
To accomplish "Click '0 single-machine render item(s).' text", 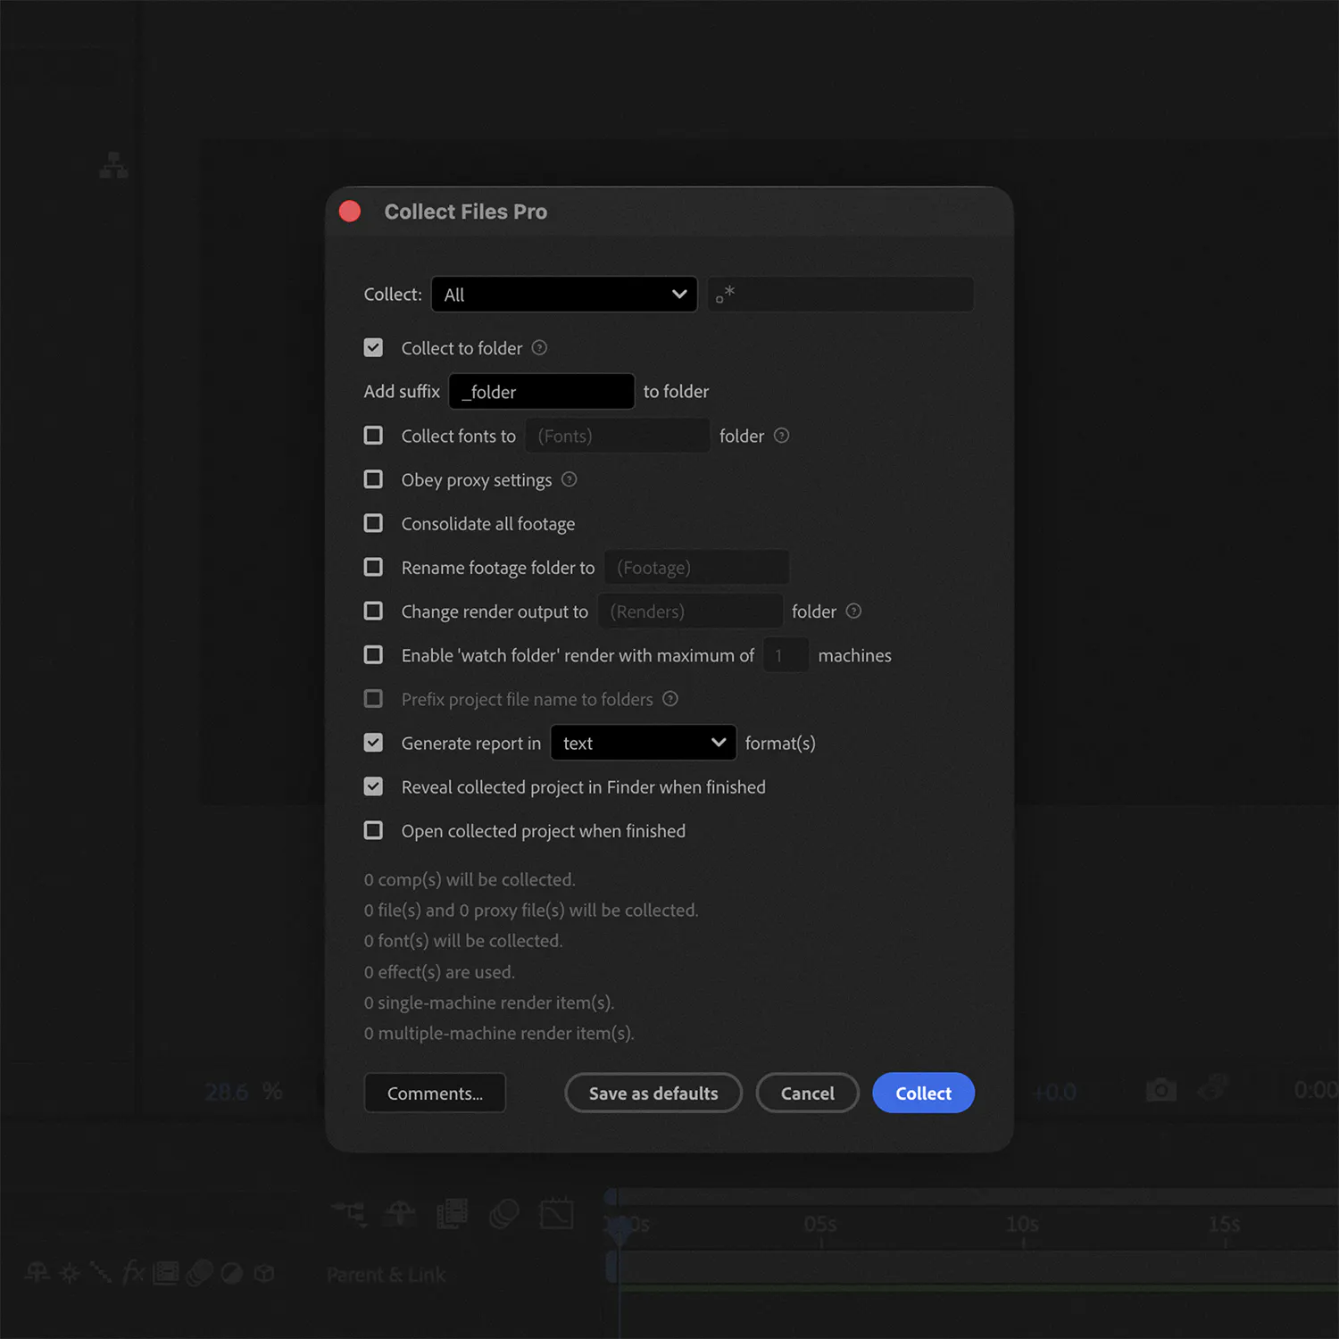I will [x=489, y=1002].
